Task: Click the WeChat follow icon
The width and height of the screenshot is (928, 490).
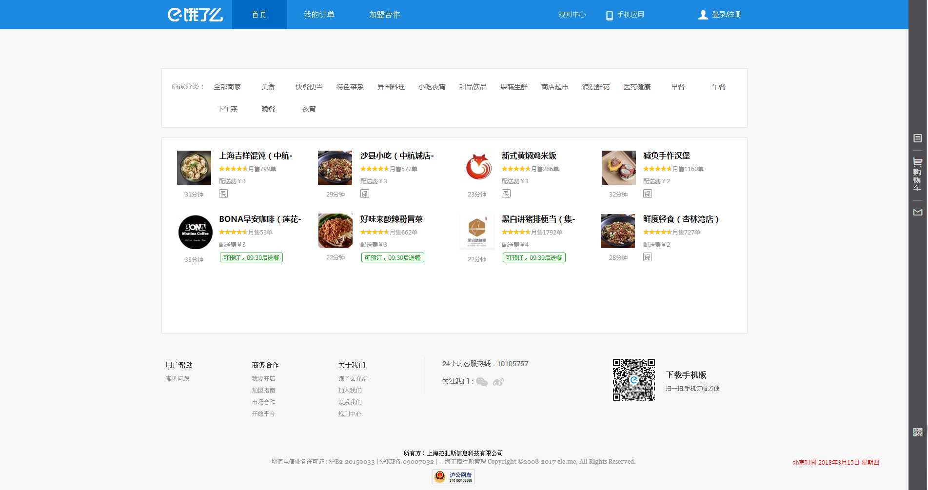Action: [481, 382]
